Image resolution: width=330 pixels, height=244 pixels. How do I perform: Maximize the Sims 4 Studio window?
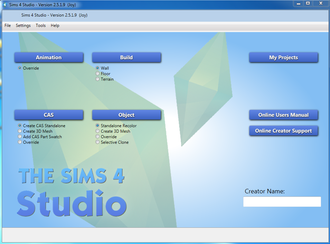coord(308,3)
